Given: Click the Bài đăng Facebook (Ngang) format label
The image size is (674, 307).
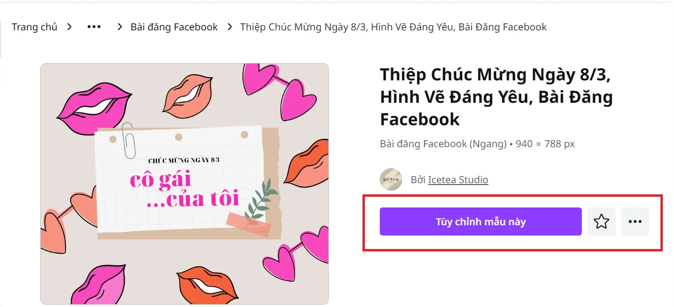Looking at the screenshot, I should coord(443,143).
